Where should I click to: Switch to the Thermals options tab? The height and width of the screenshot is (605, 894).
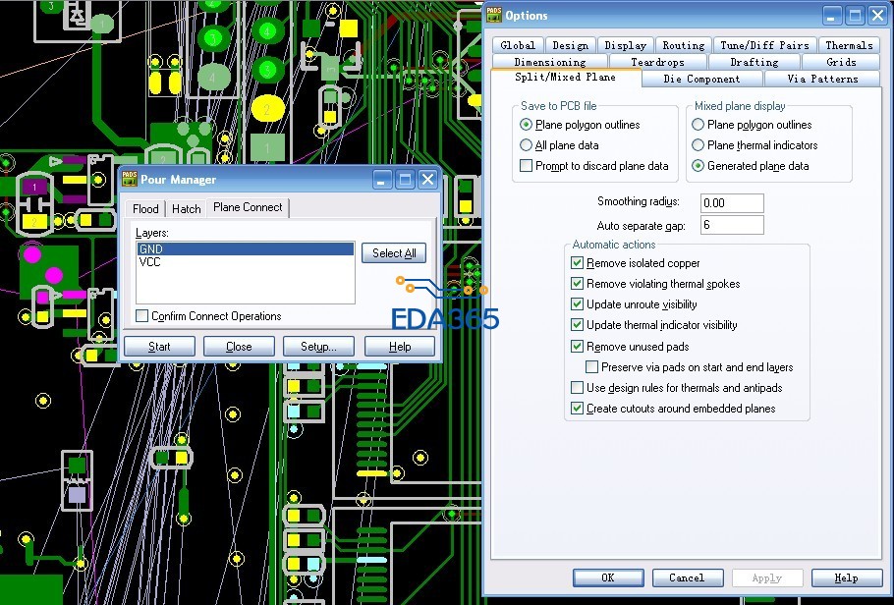849,45
